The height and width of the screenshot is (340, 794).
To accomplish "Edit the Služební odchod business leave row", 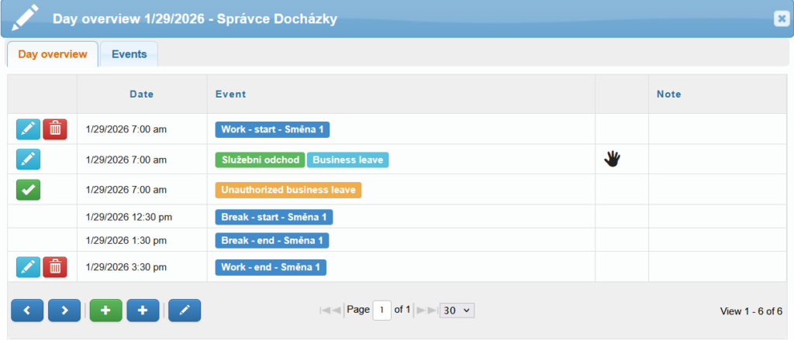I will pos(29,160).
